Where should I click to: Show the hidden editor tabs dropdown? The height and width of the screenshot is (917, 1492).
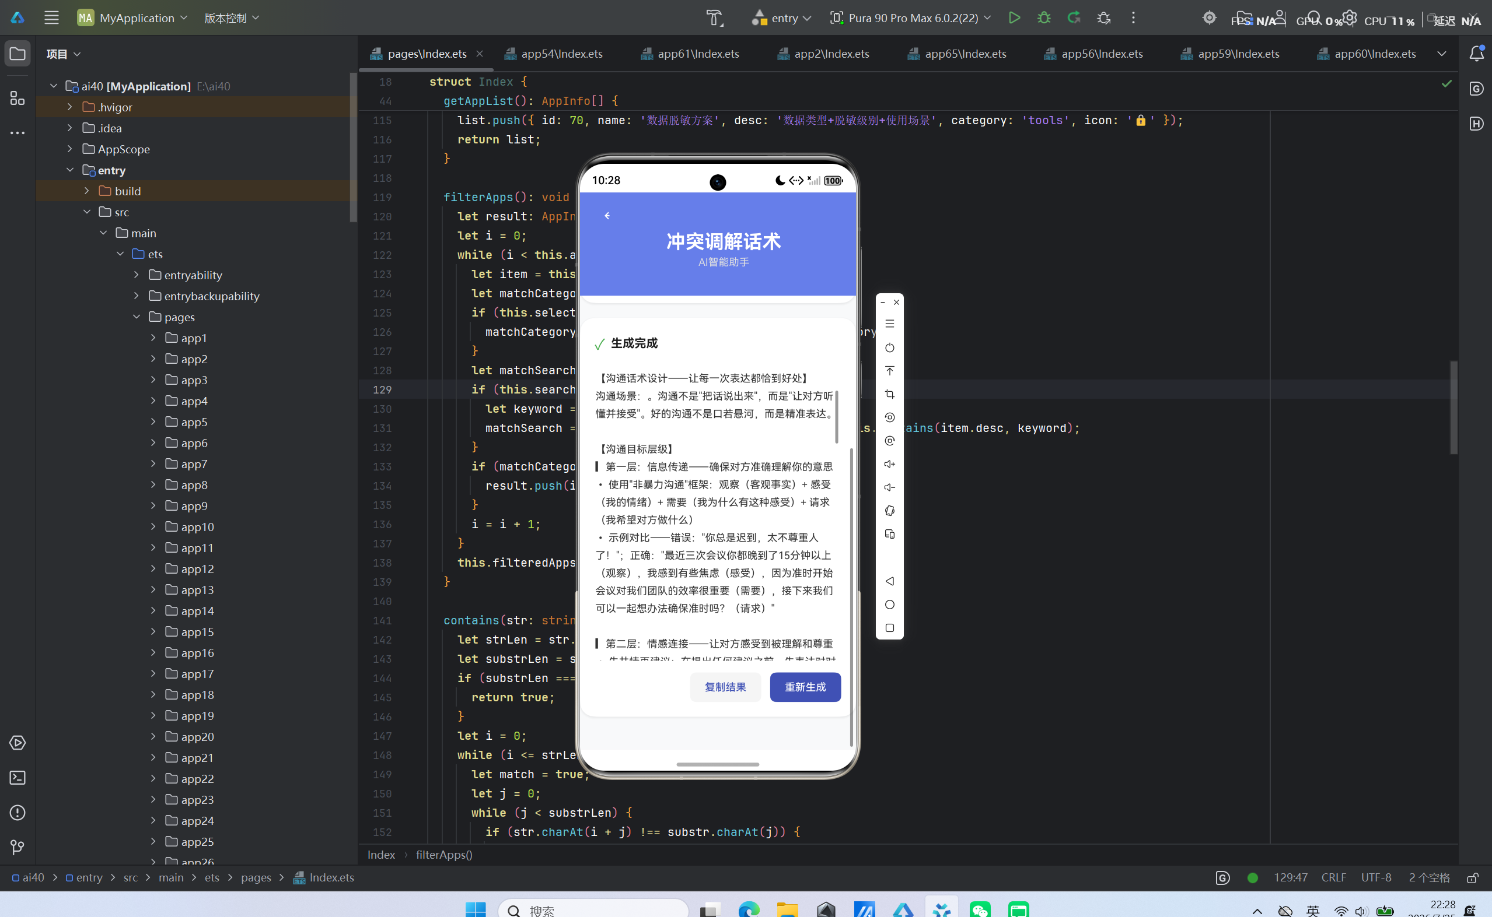click(x=1442, y=54)
